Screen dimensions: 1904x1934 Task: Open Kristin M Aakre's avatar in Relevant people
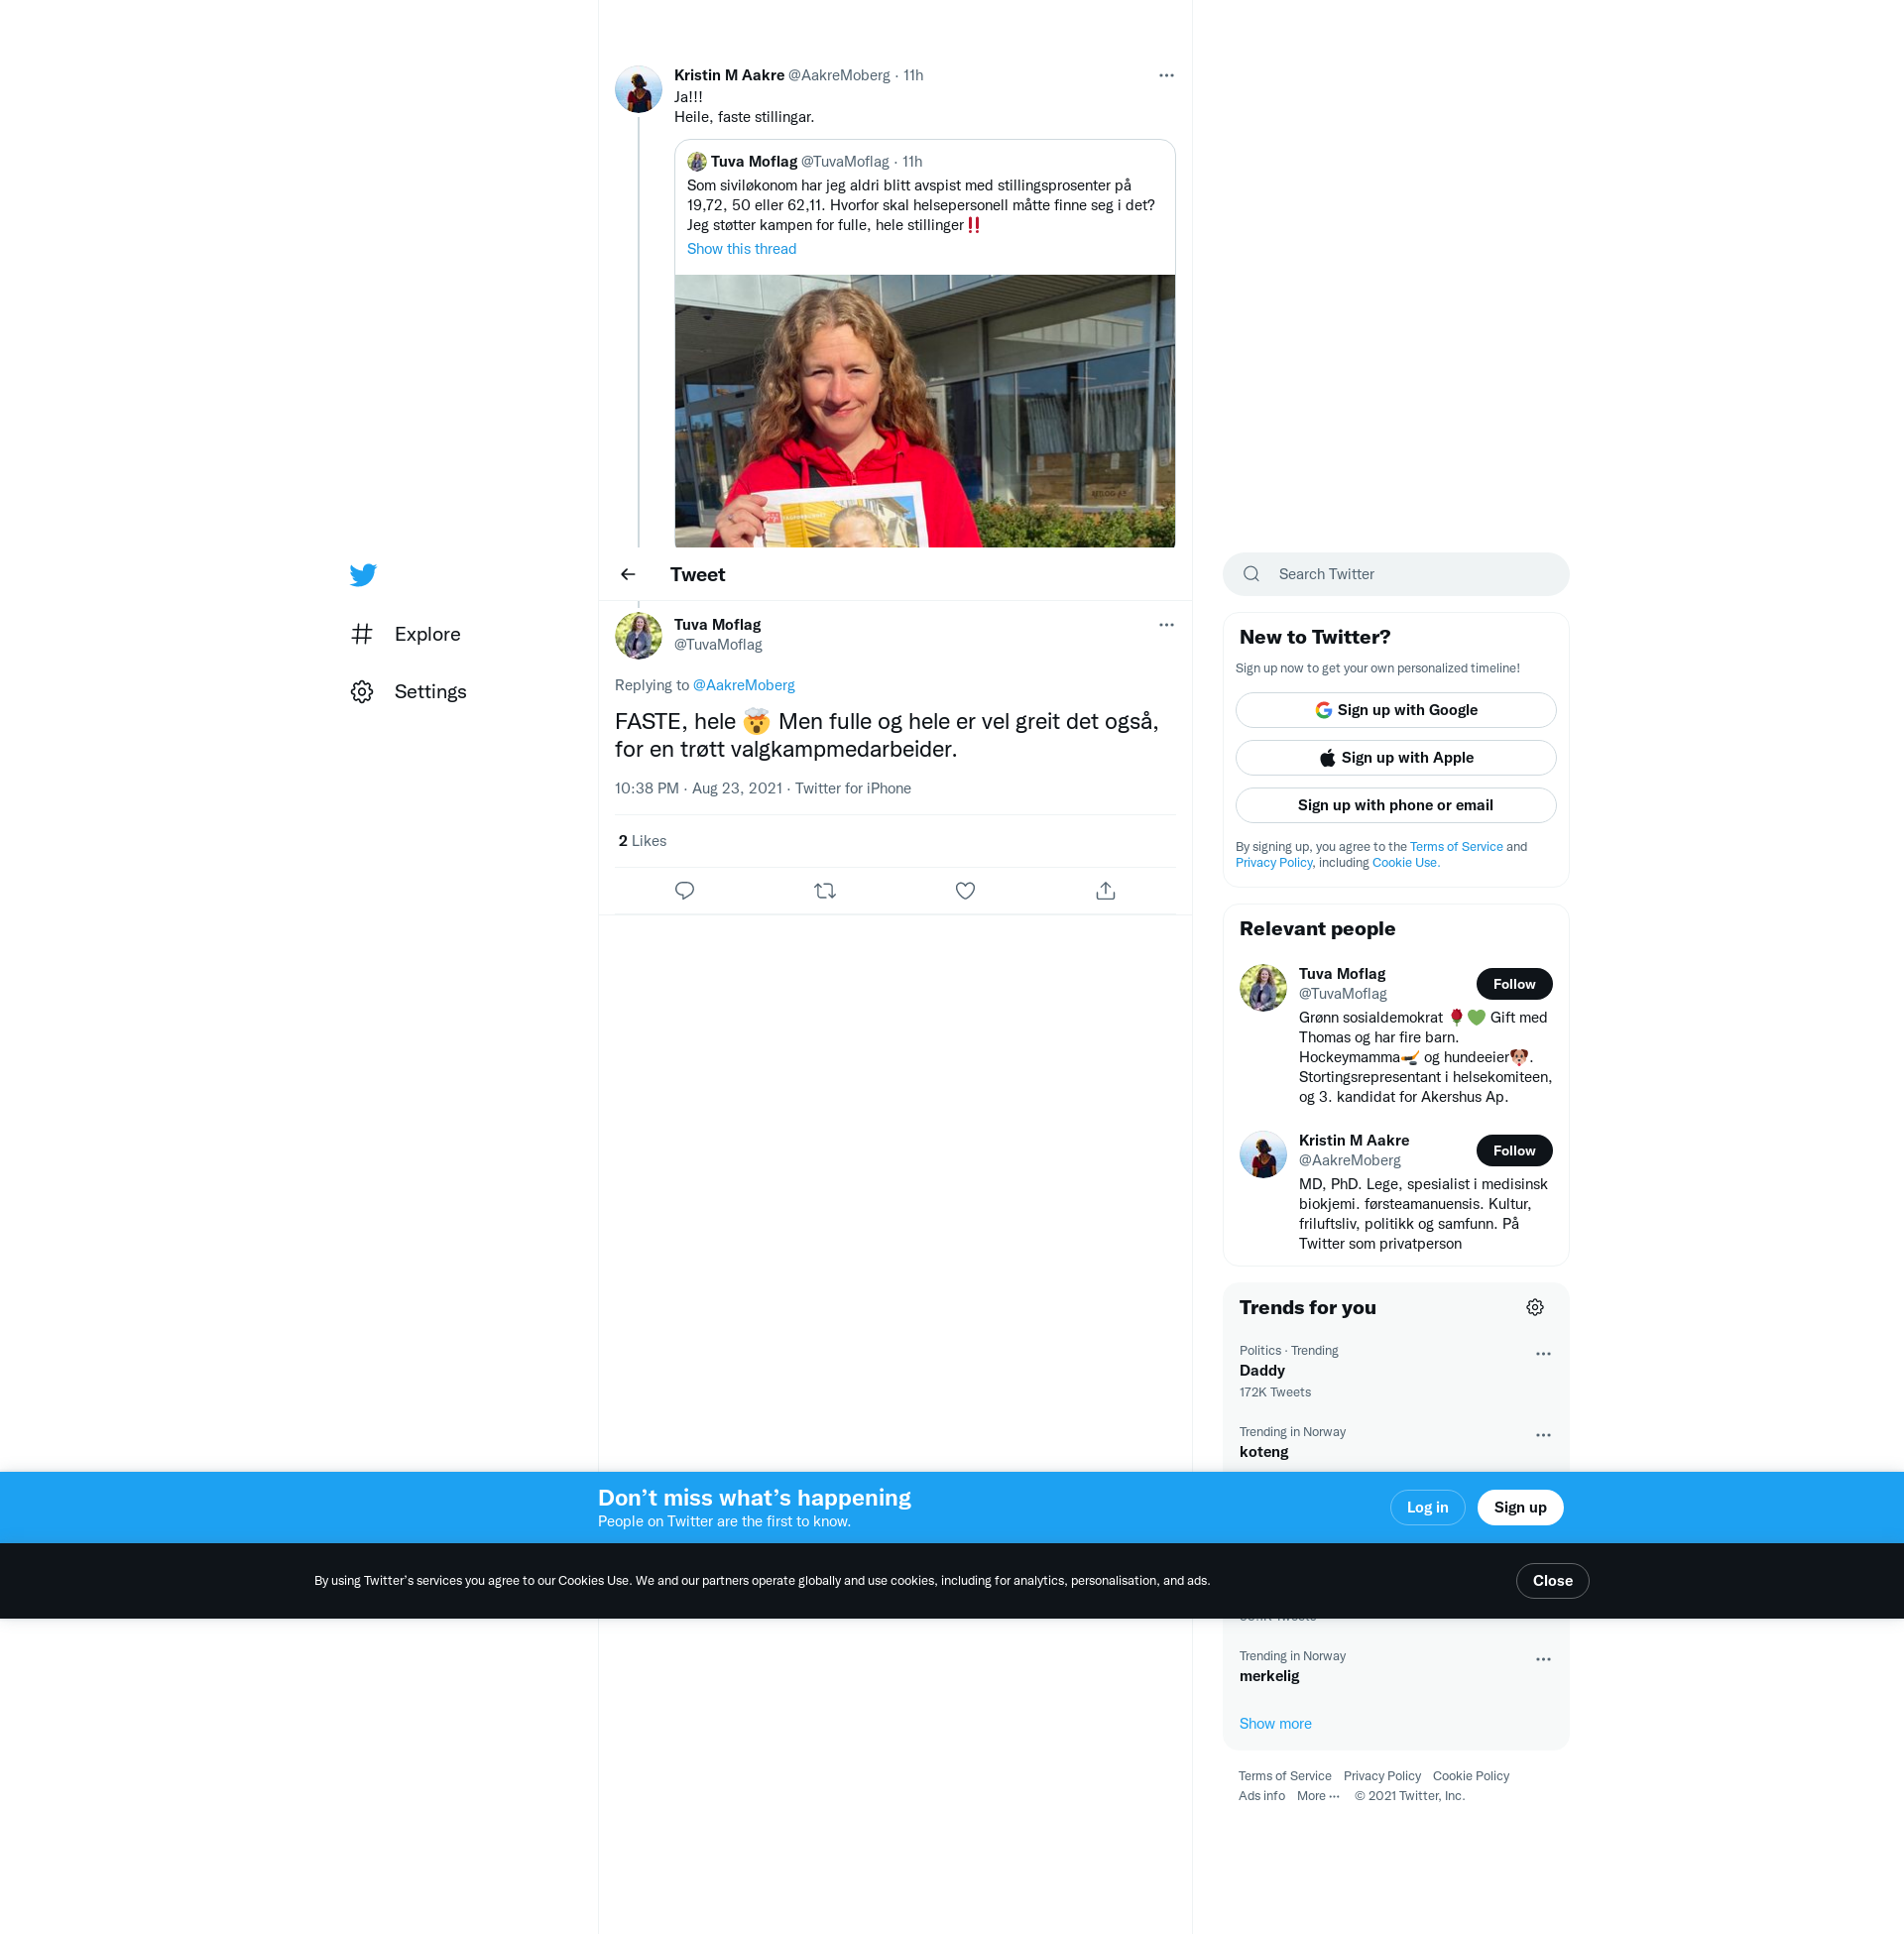1263,1155
